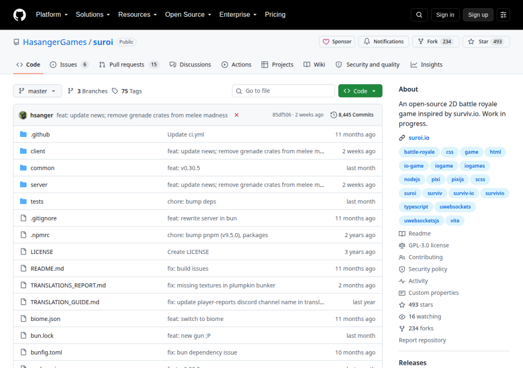
Task: Click the Sign up button
Action: 478,15
